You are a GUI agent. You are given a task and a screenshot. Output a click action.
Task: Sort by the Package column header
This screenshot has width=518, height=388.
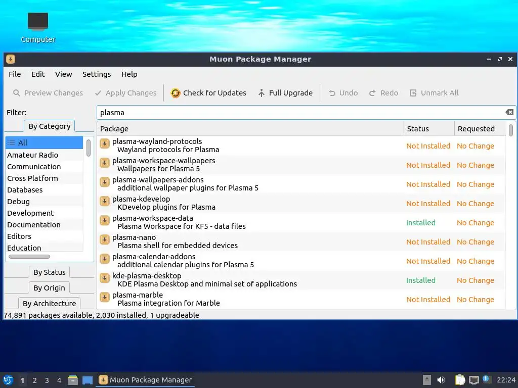(x=250, y=129)
